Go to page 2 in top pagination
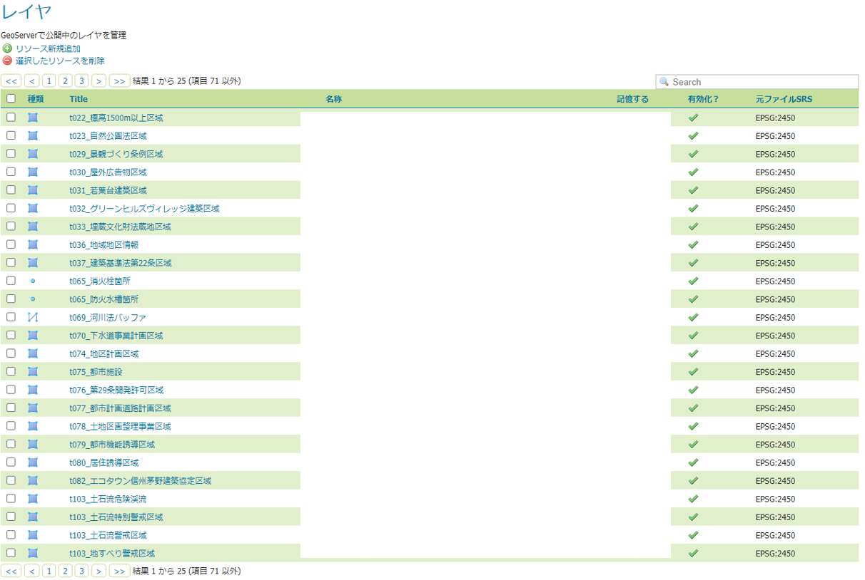Screen dimensions: 865x580 click(65, 81)
